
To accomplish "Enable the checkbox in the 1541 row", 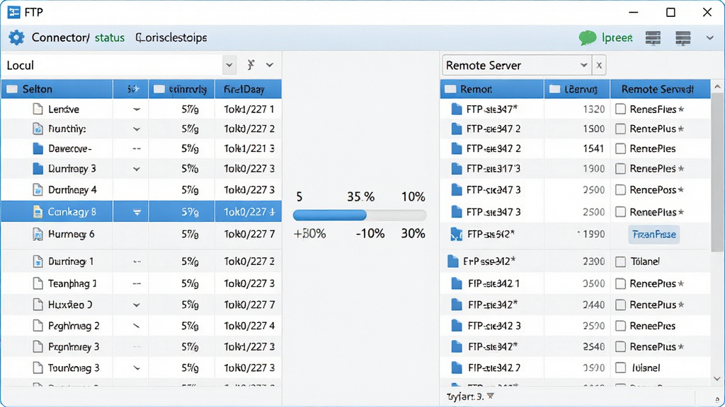I will pos(620,148).
